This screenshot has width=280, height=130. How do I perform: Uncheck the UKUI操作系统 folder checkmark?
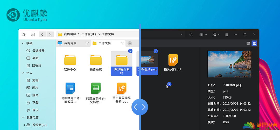(130, 51)
